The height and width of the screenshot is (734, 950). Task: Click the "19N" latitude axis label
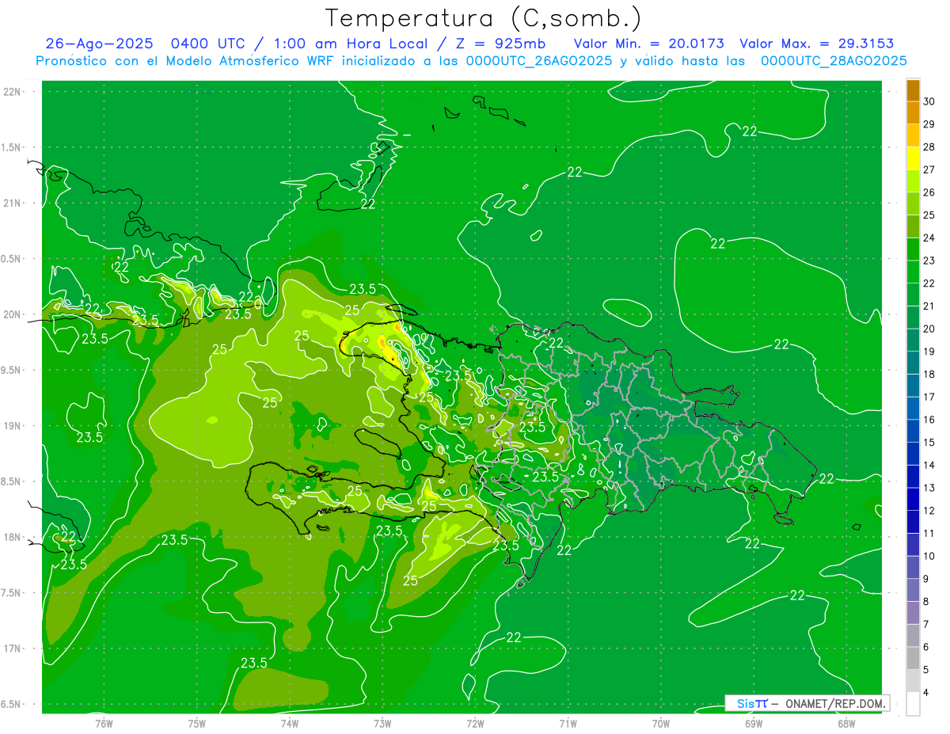[x=12, y=426]
